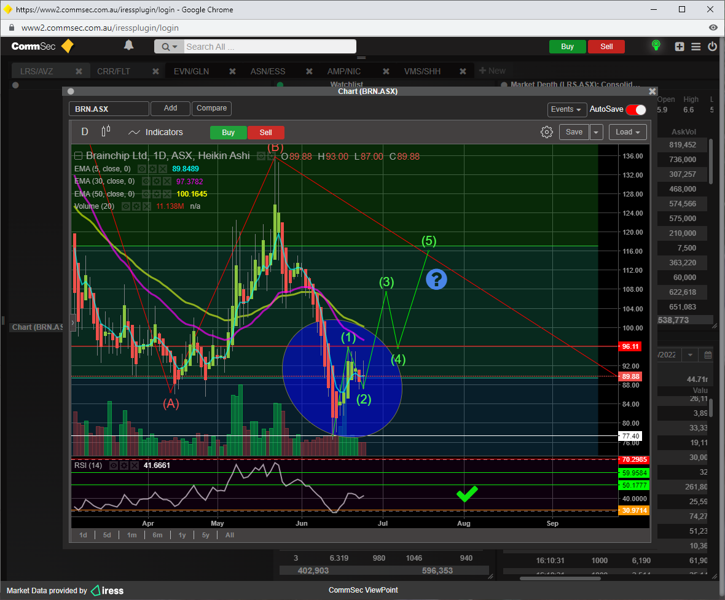Close the LRS/AVZ tab
The width and height of the screenshot is (725, 600).
[79, 71]
